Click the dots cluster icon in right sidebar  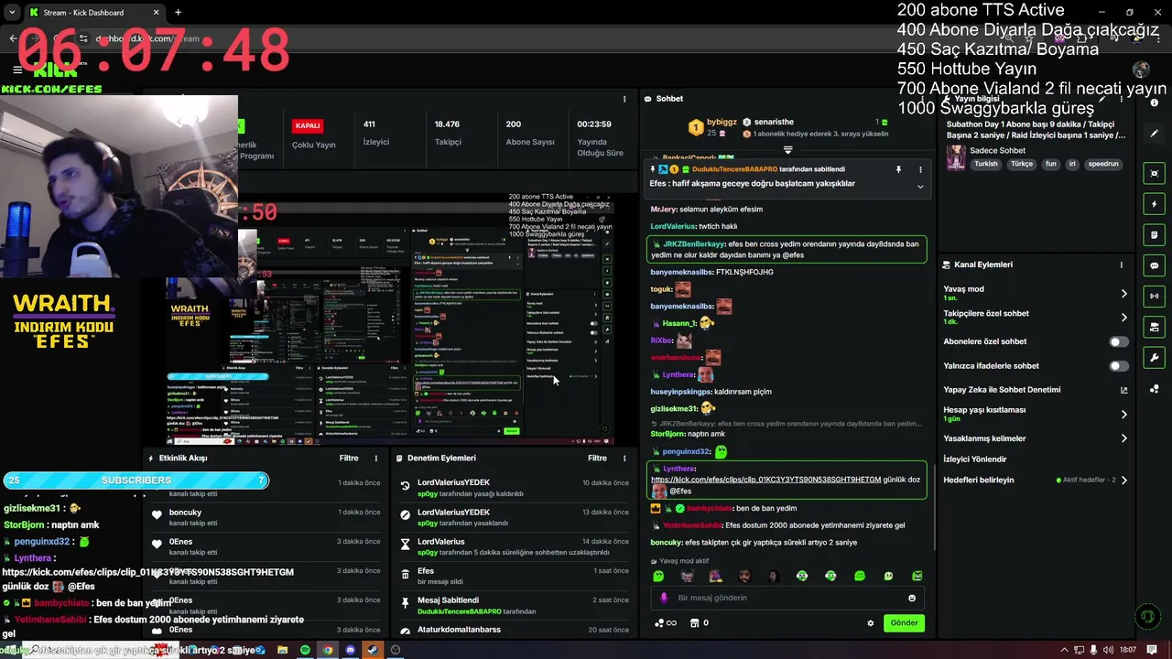[x=1154, y=389]
